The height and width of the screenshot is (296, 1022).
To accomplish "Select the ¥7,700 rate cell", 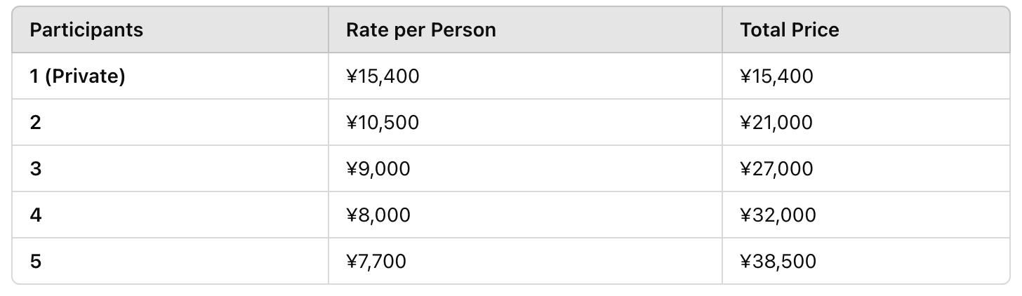I will tap(525, 261).
